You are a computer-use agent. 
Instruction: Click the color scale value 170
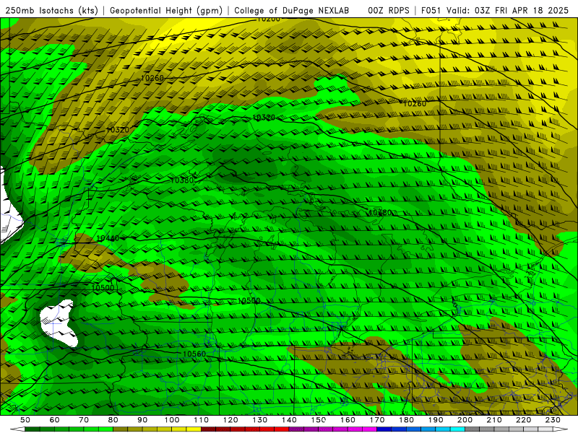[377, 420]
